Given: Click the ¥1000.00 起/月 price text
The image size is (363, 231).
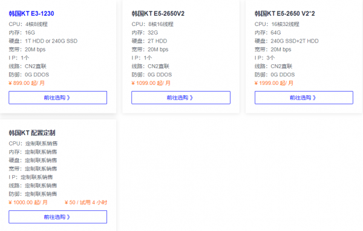Looking at the screenshot, I should (x=28, y=203).
